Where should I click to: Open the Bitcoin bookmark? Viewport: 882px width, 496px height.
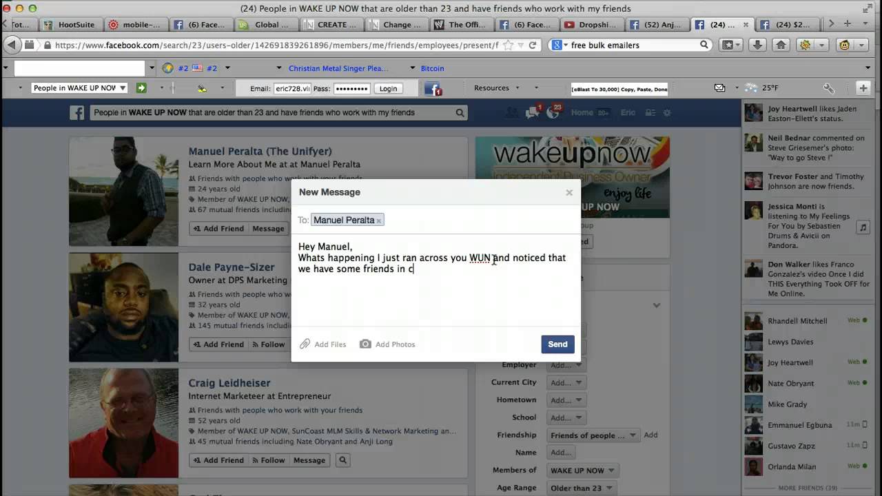tap(433, 68)
